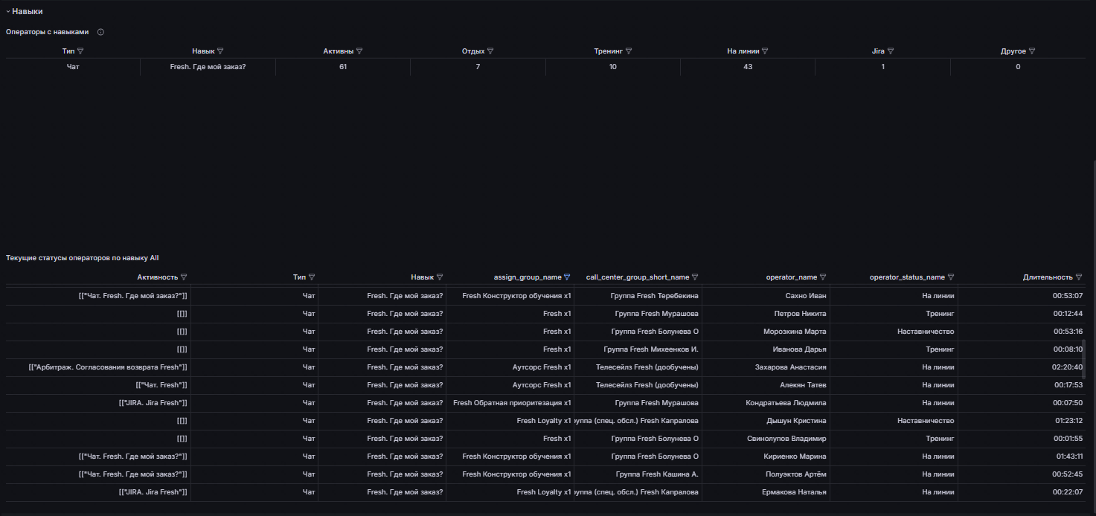Click Тренинг status in Петров Никита row
Screen dimensions: 1096x516
(x=940, y=314)
